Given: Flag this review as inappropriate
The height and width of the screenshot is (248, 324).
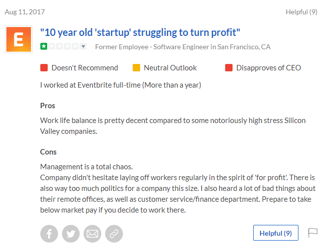Looking at the screenshot, I should click(x=313, y=233).
